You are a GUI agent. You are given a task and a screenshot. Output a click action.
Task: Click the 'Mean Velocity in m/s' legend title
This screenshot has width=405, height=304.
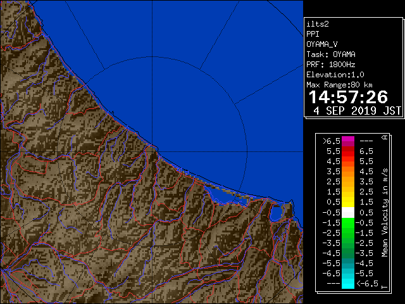coord(385,213)
